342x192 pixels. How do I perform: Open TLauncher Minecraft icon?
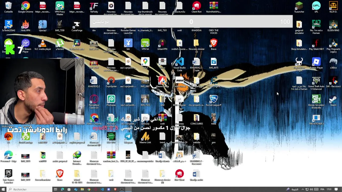coord(299,7)
